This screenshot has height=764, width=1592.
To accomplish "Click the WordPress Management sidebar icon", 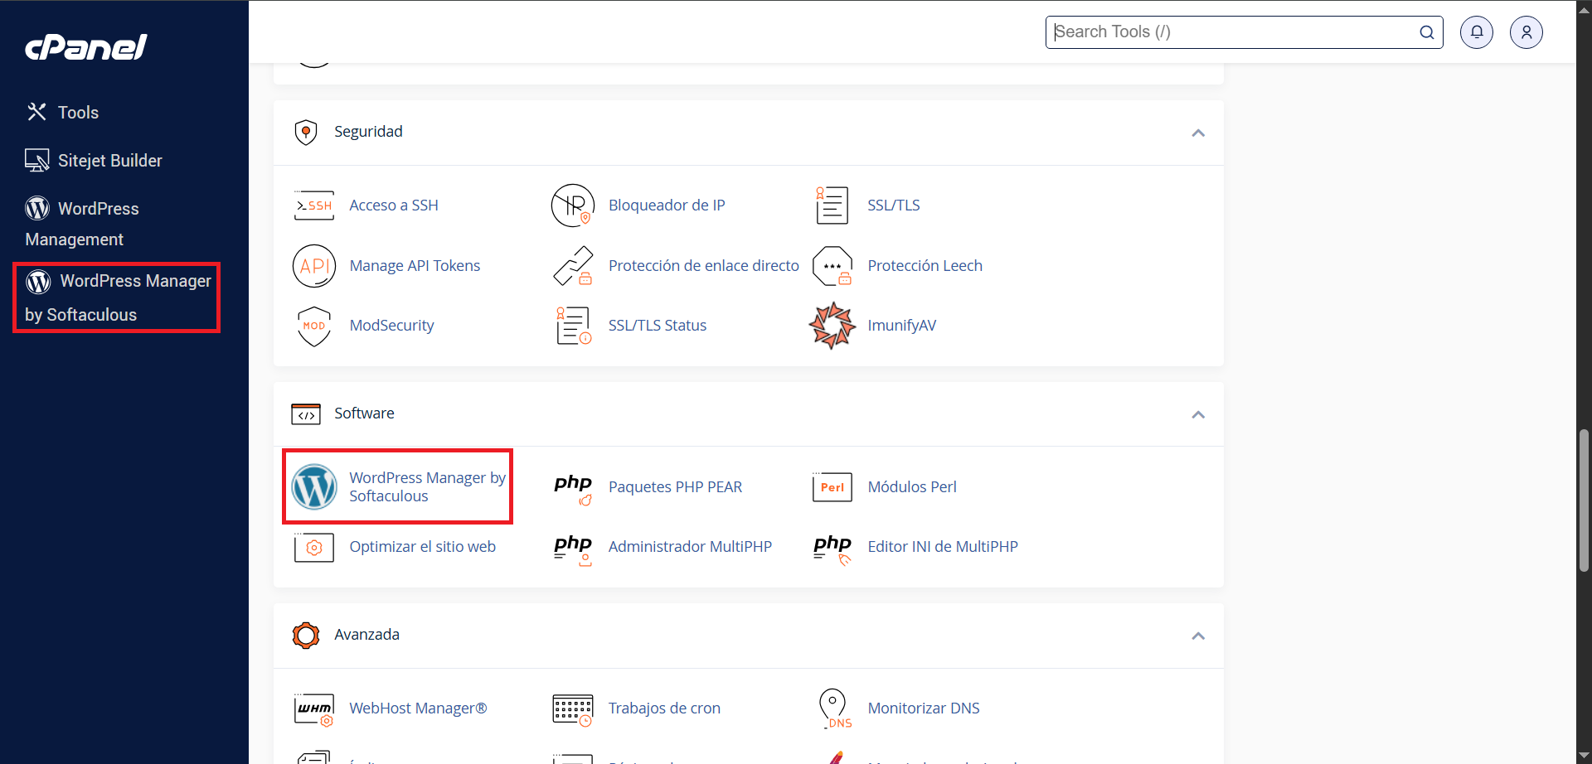I will tap(37, 208).
